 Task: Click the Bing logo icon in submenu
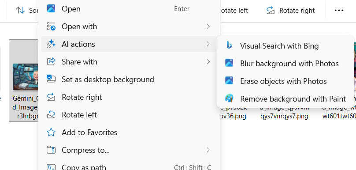(229, 45)
